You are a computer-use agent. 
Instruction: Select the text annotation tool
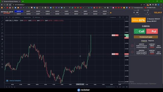tap(2, 30)
